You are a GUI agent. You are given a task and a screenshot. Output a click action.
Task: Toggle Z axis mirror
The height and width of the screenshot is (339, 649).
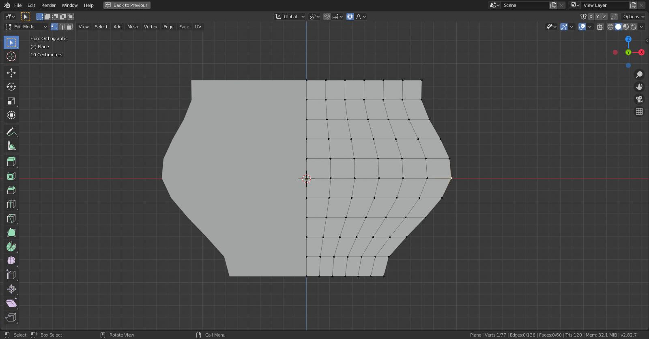click(x=604, y=17)
